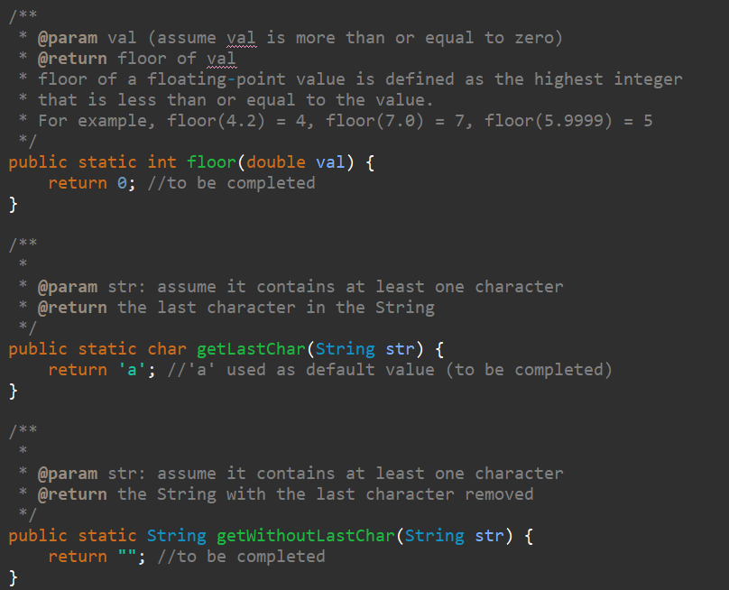Click '//to be completed' comment in getWithoutLastChar

coord(241,557)
